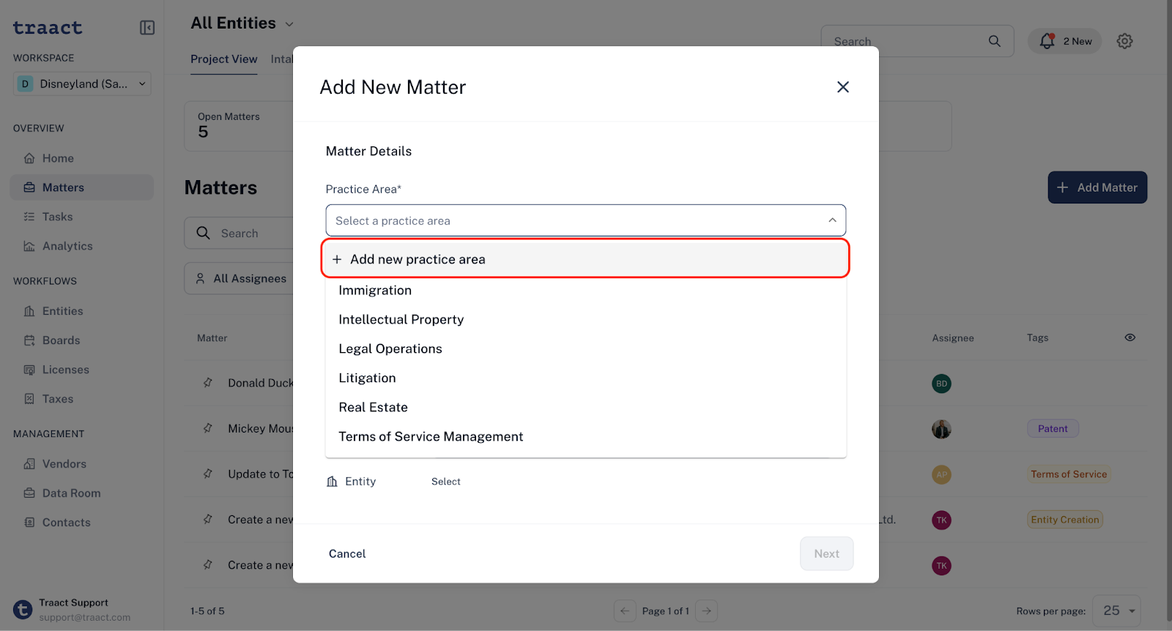Expand the All Entities chevron

coord(289,24)
